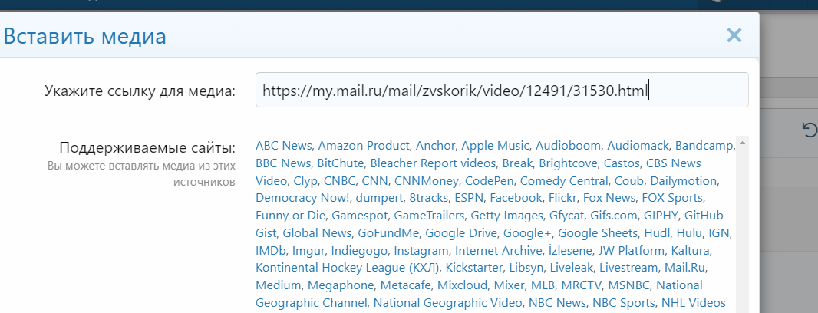The width and height of the screenshot is (818, 313).
Task: Close the insert media dialog
Action: (x=734, y=35)
